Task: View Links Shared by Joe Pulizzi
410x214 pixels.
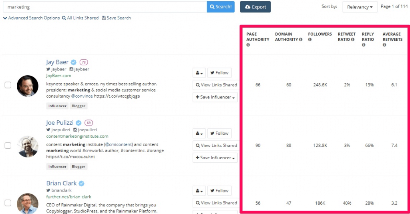Action: 216,146
